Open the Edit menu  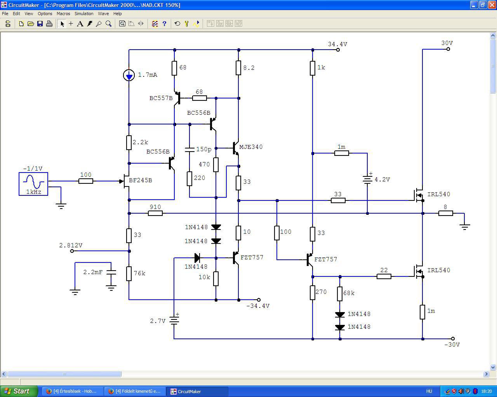16,14
